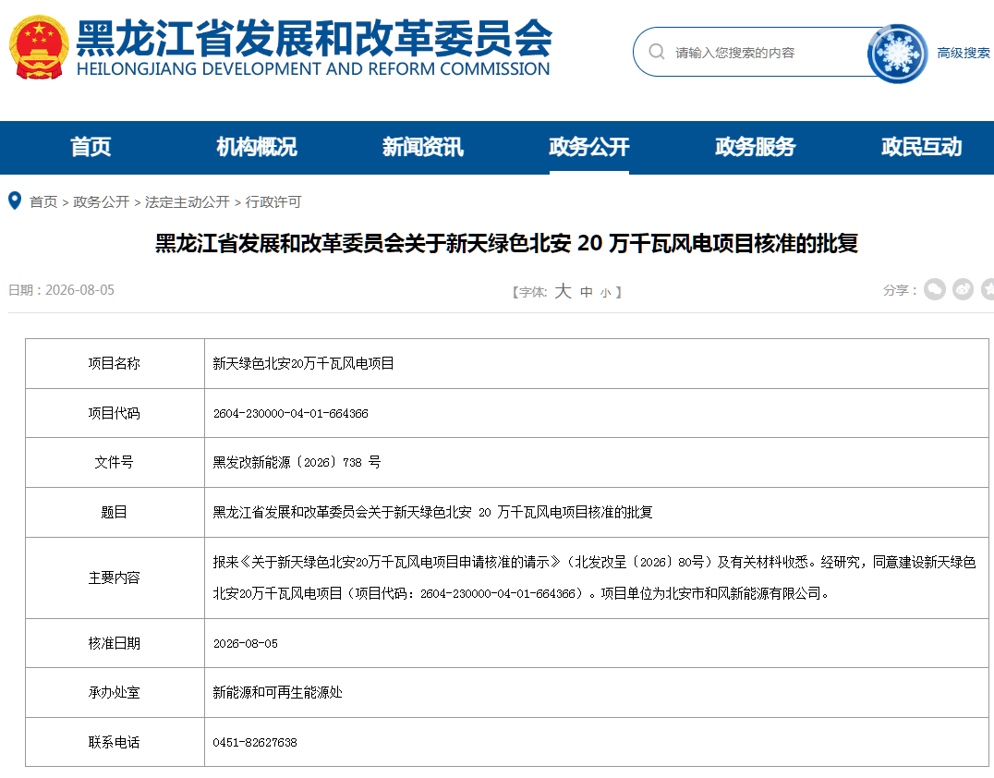Open the 政民互动 navigation tab

coord(921,147)
